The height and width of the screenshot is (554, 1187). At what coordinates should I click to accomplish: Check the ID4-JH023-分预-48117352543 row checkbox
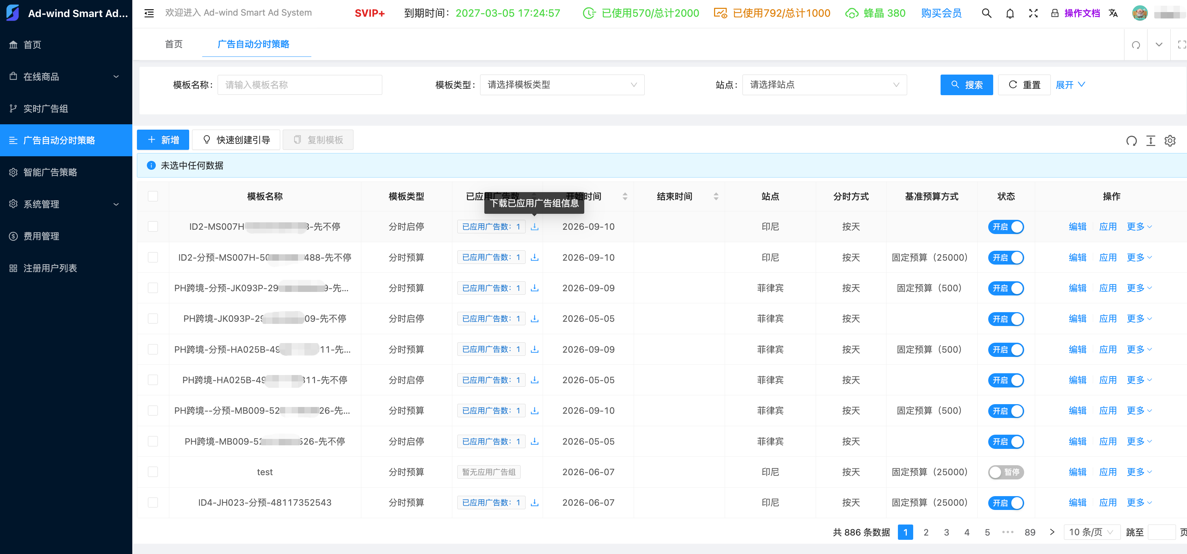153,503
